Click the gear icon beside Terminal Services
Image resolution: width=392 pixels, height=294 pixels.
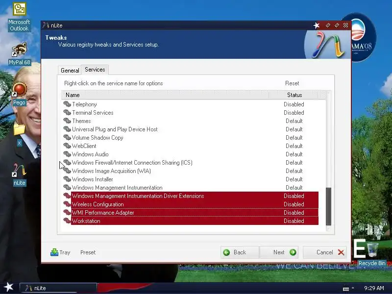67,112
